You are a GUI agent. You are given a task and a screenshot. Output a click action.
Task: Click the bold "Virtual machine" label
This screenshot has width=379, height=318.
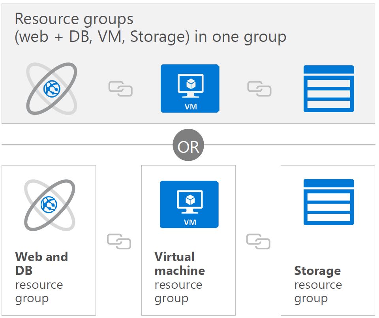point(180,263)
